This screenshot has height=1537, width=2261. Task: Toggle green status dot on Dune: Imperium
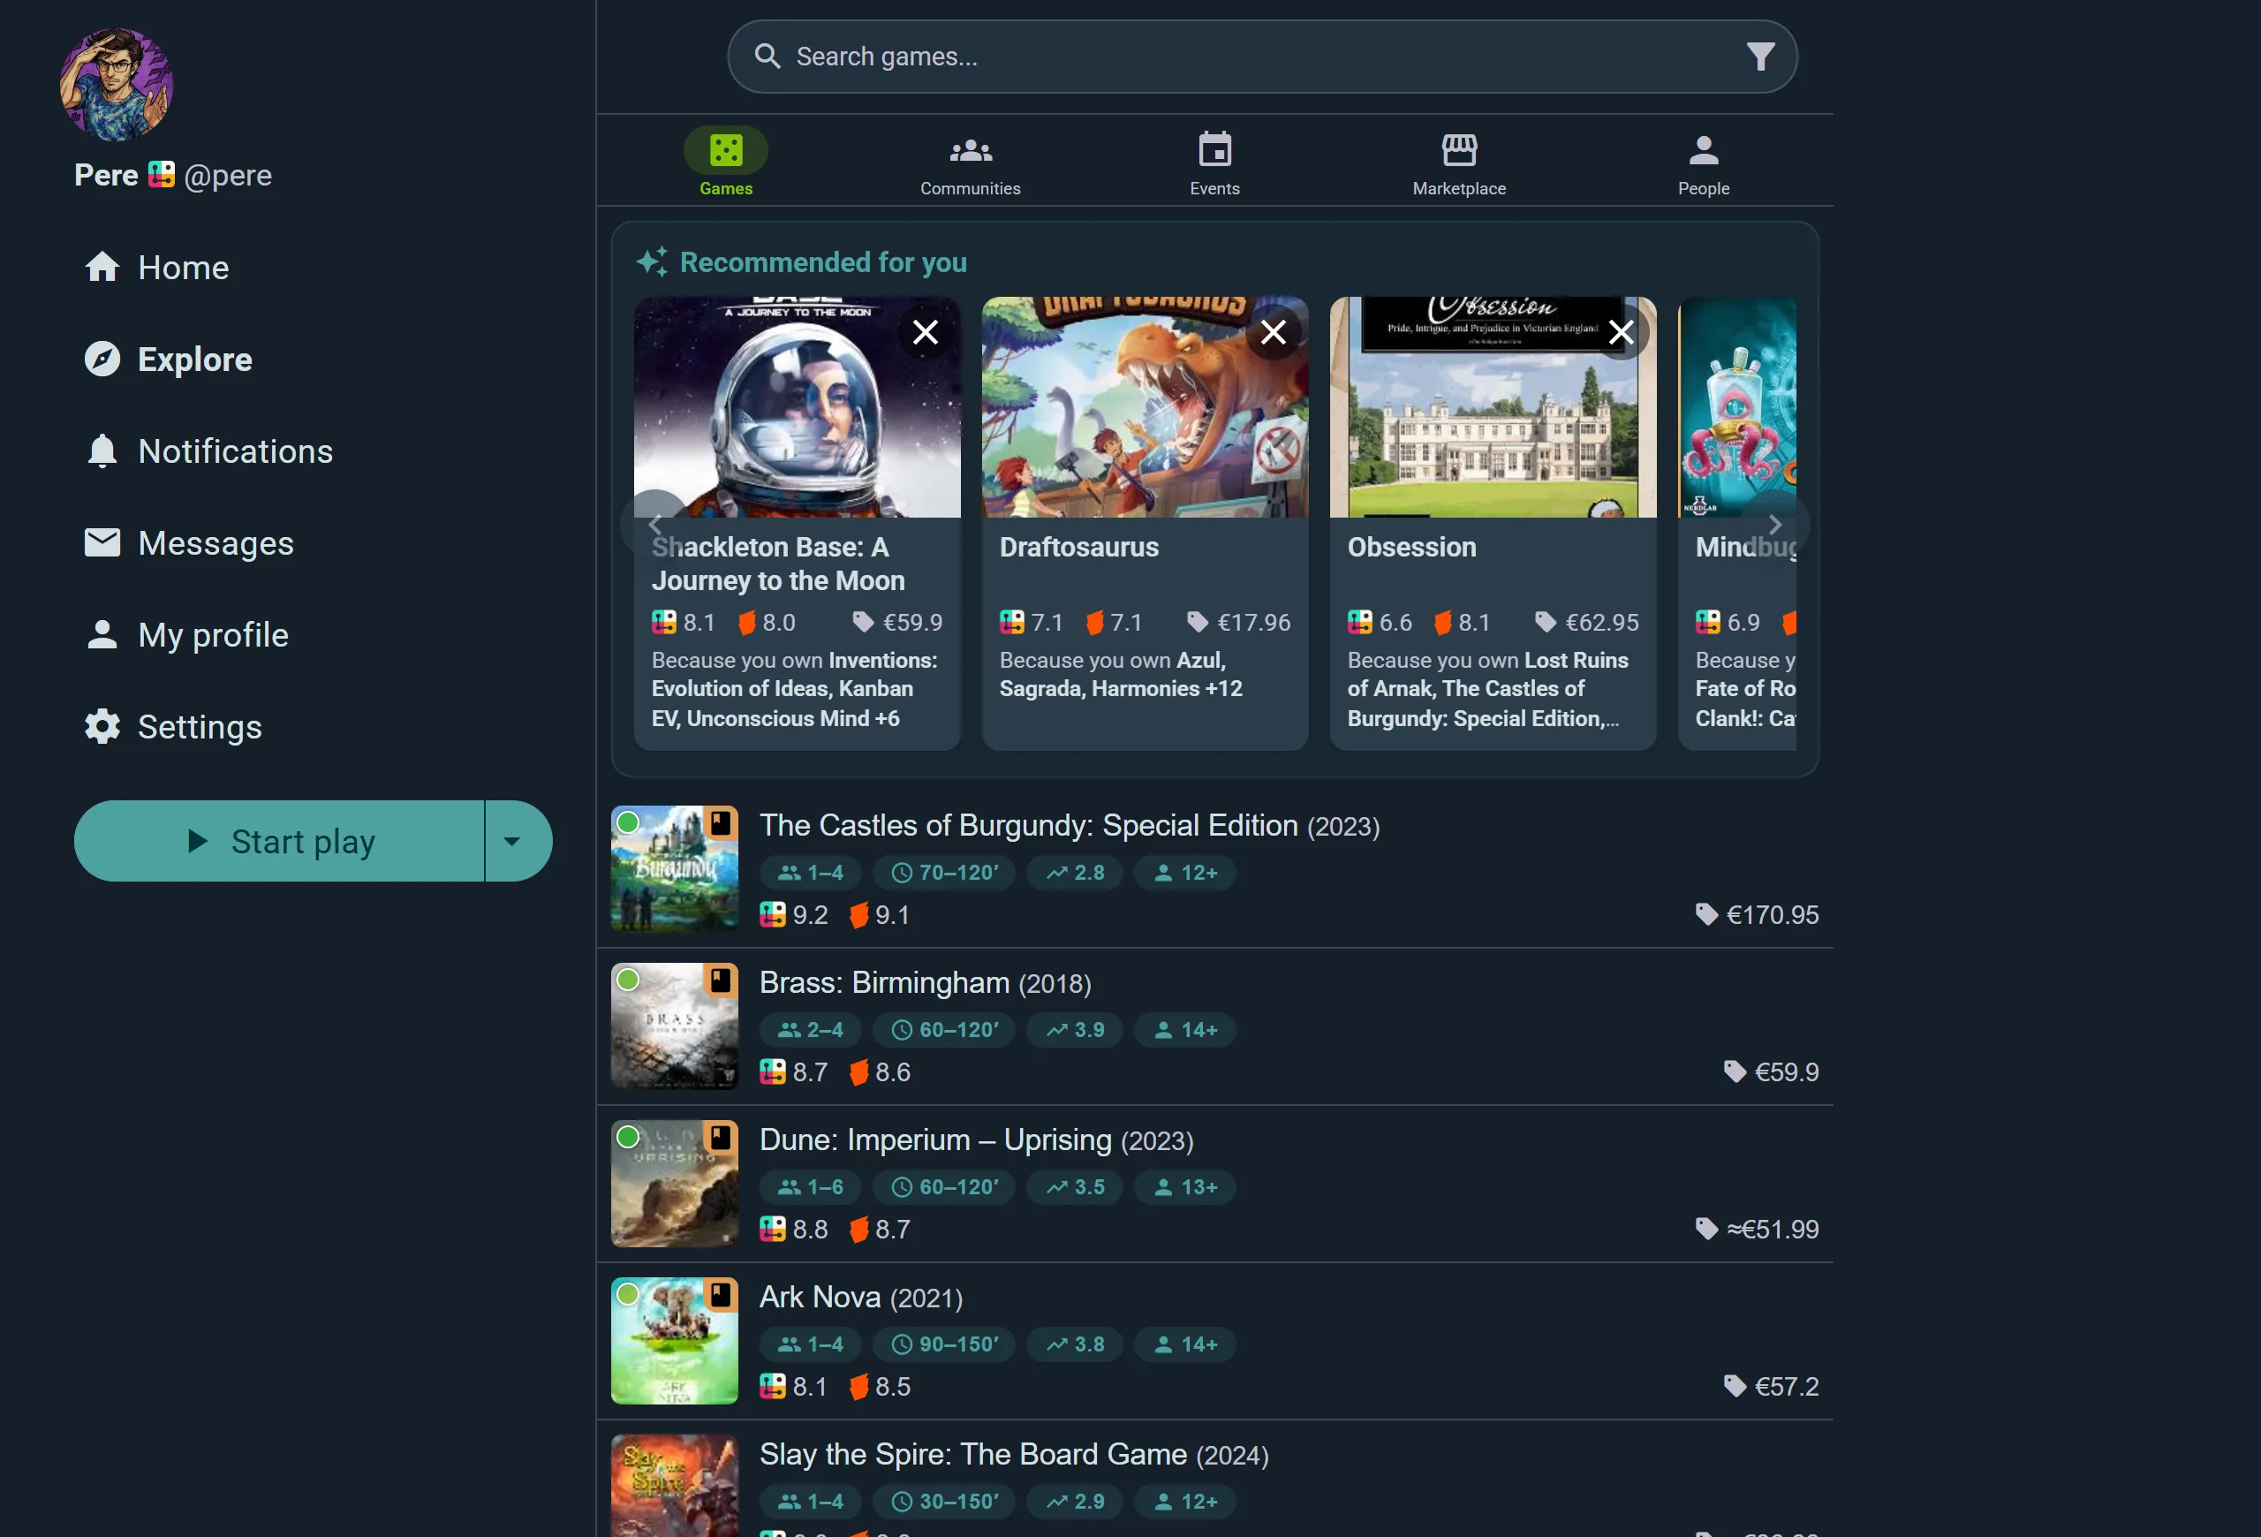coord(629,1136)
